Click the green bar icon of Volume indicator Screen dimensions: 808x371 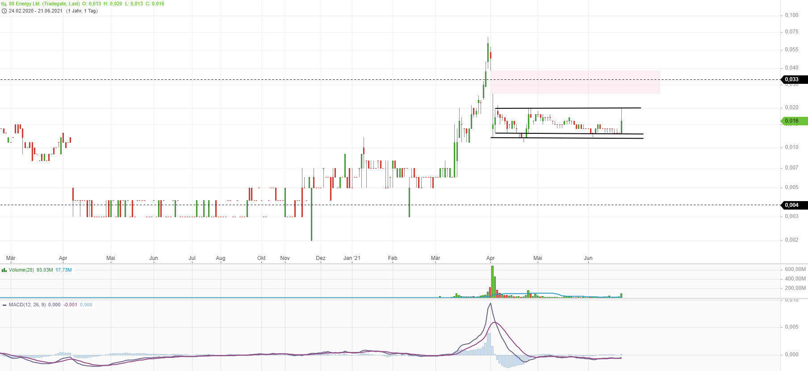click(4, 270)
